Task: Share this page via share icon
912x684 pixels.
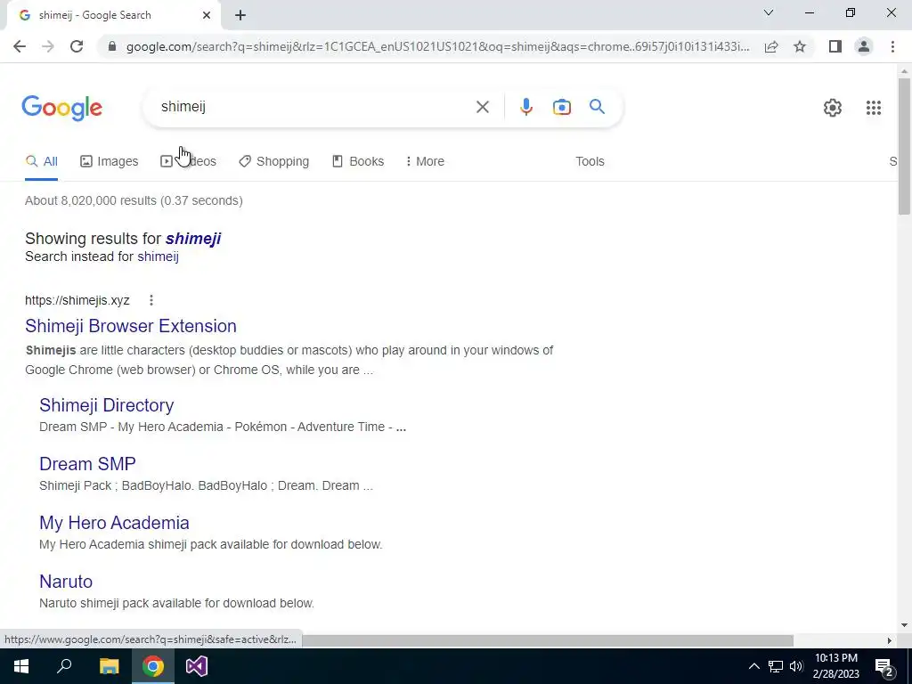Action: click(771, 46)
